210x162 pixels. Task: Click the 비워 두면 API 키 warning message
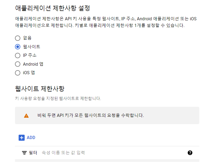[91, 115]
